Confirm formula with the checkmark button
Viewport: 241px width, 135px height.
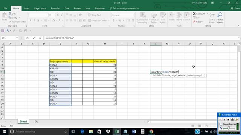coord(34,38)
